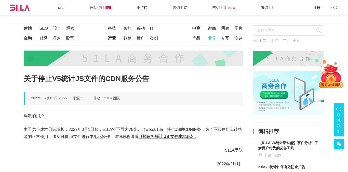
Task: Click hot tag 运营
Action: click(275, 41)
